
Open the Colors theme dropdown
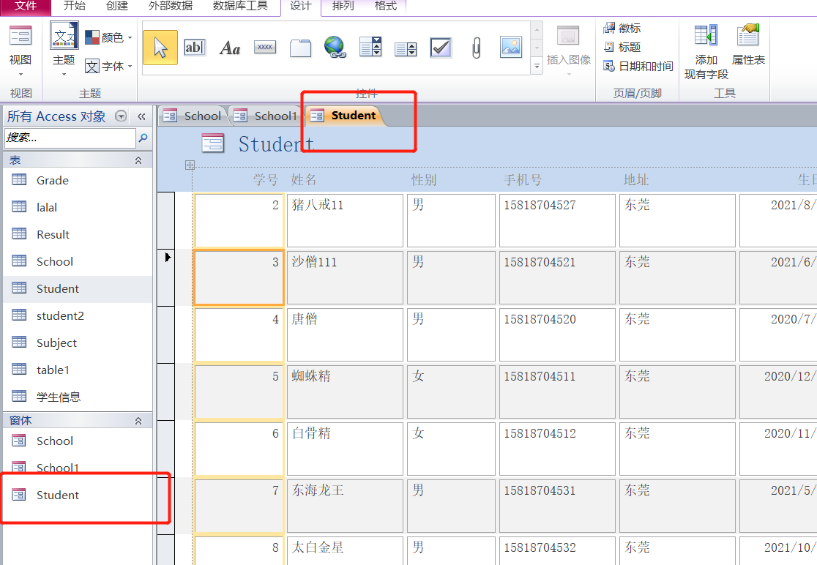pos(109,37)
